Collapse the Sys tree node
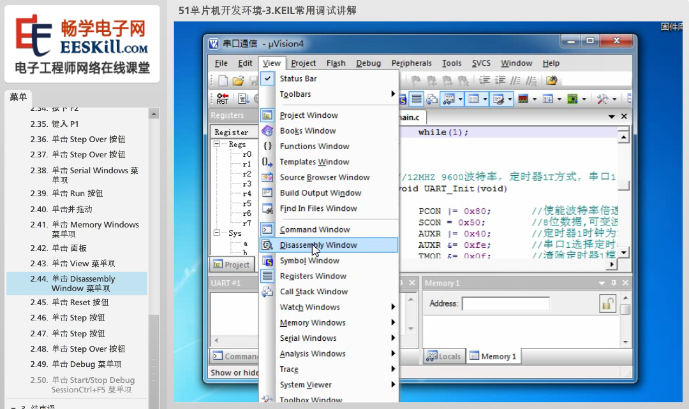The height and width of the screenshot is (409, 689). click(x=217, y=233)
